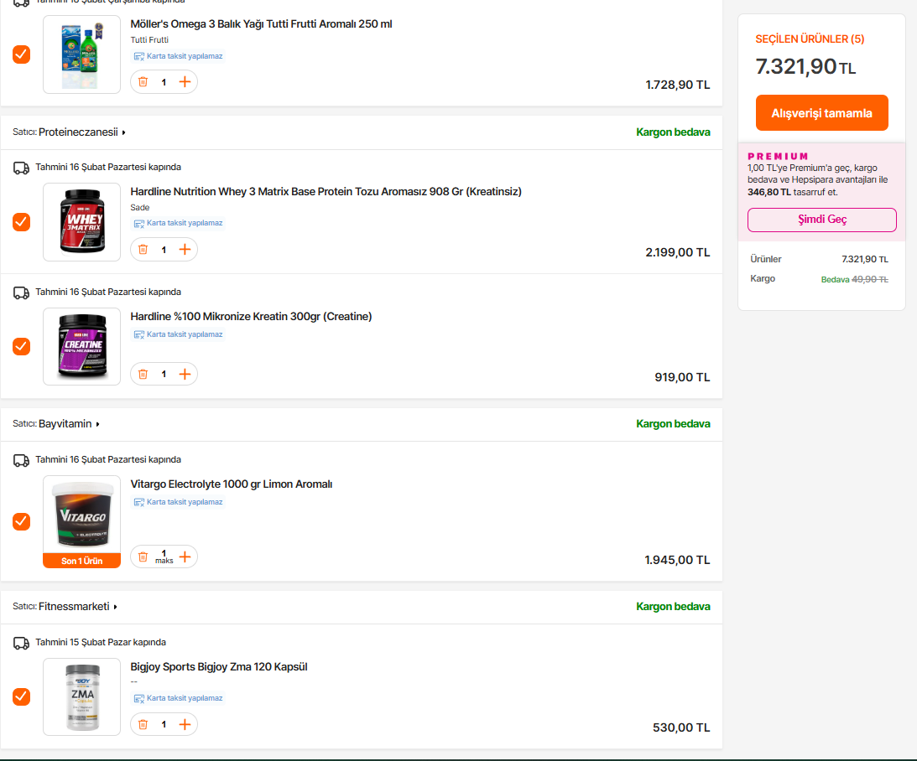Deselect Hardline Whey 3 Matrix checkbox
The height and width of the screenshot is (761, 917).
[22, 222]
